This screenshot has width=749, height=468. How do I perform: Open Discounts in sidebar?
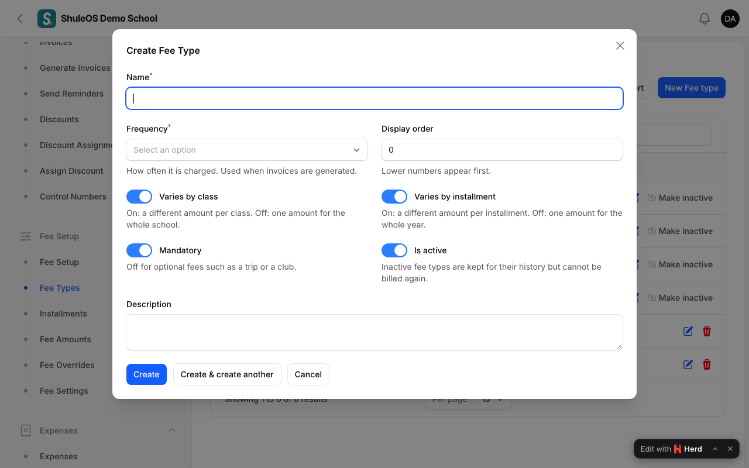pyautogui.click(x=59, y=119)
